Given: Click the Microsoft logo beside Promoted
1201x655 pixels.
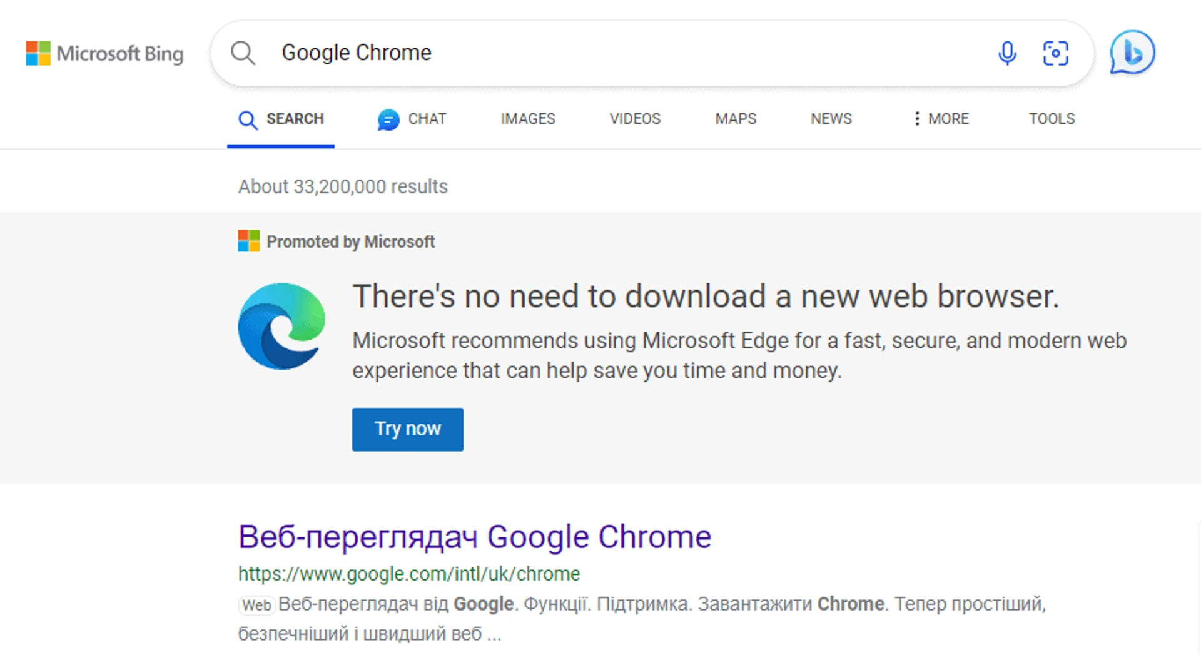Looking at the screenshot, I should 248,241.
